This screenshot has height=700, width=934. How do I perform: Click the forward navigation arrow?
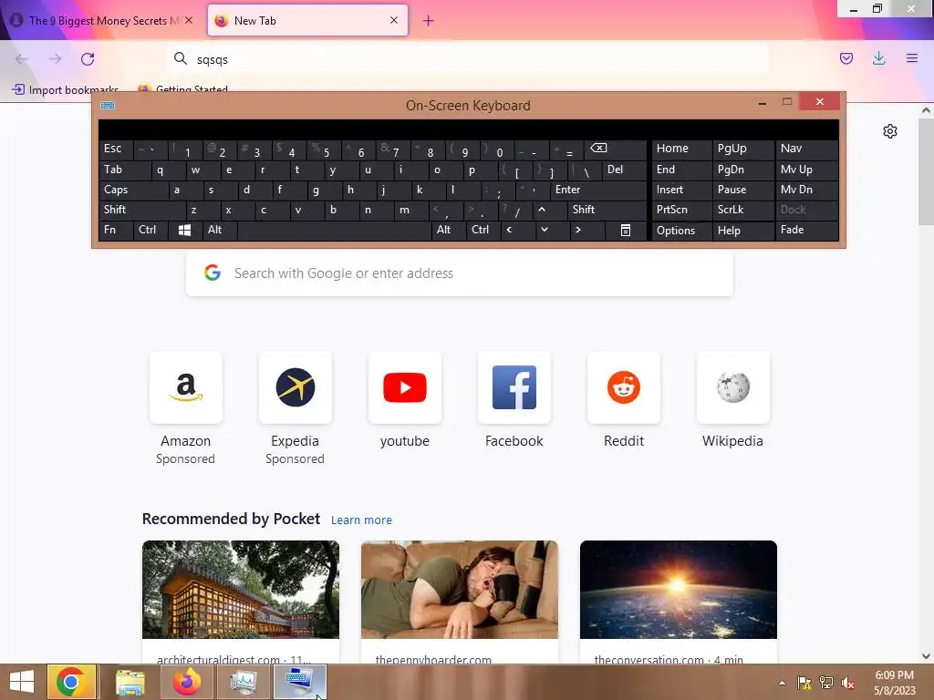point(55,59)
